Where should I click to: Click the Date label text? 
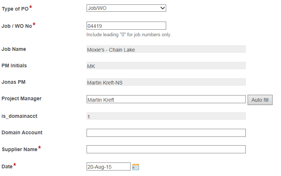pyautogui.click(x=7, y=166)
